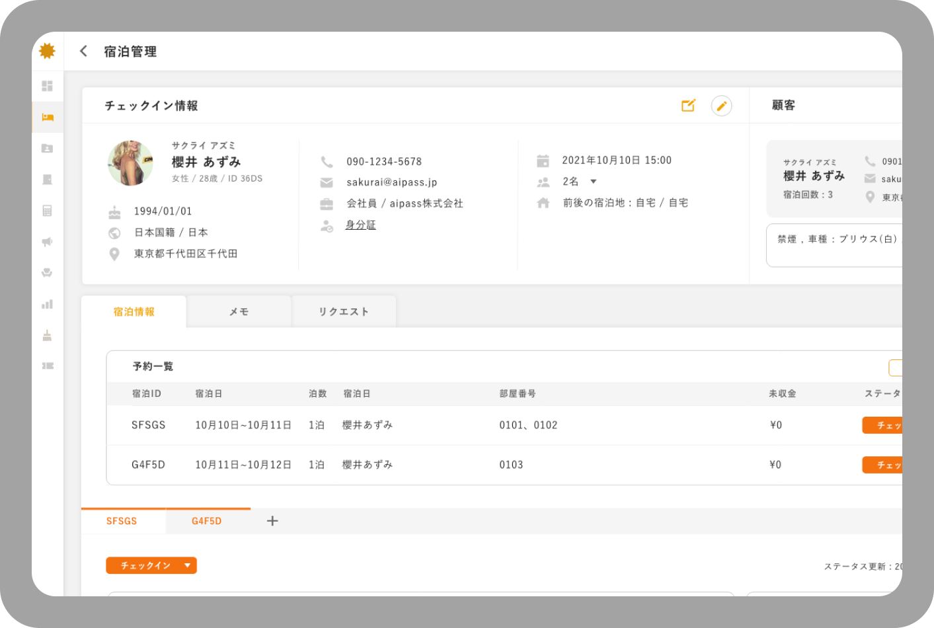The image size is (934, 628).
Task: Click the broom cleaning icon in sidebar
Action: point(47,335)
